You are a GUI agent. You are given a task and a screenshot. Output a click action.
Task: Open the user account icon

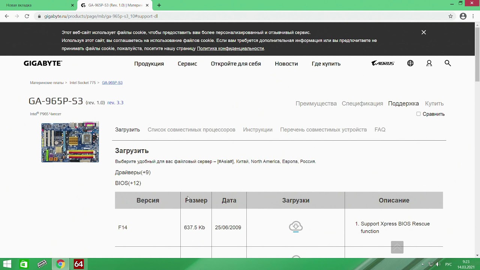pyautogui.click(x=429, y=63)
